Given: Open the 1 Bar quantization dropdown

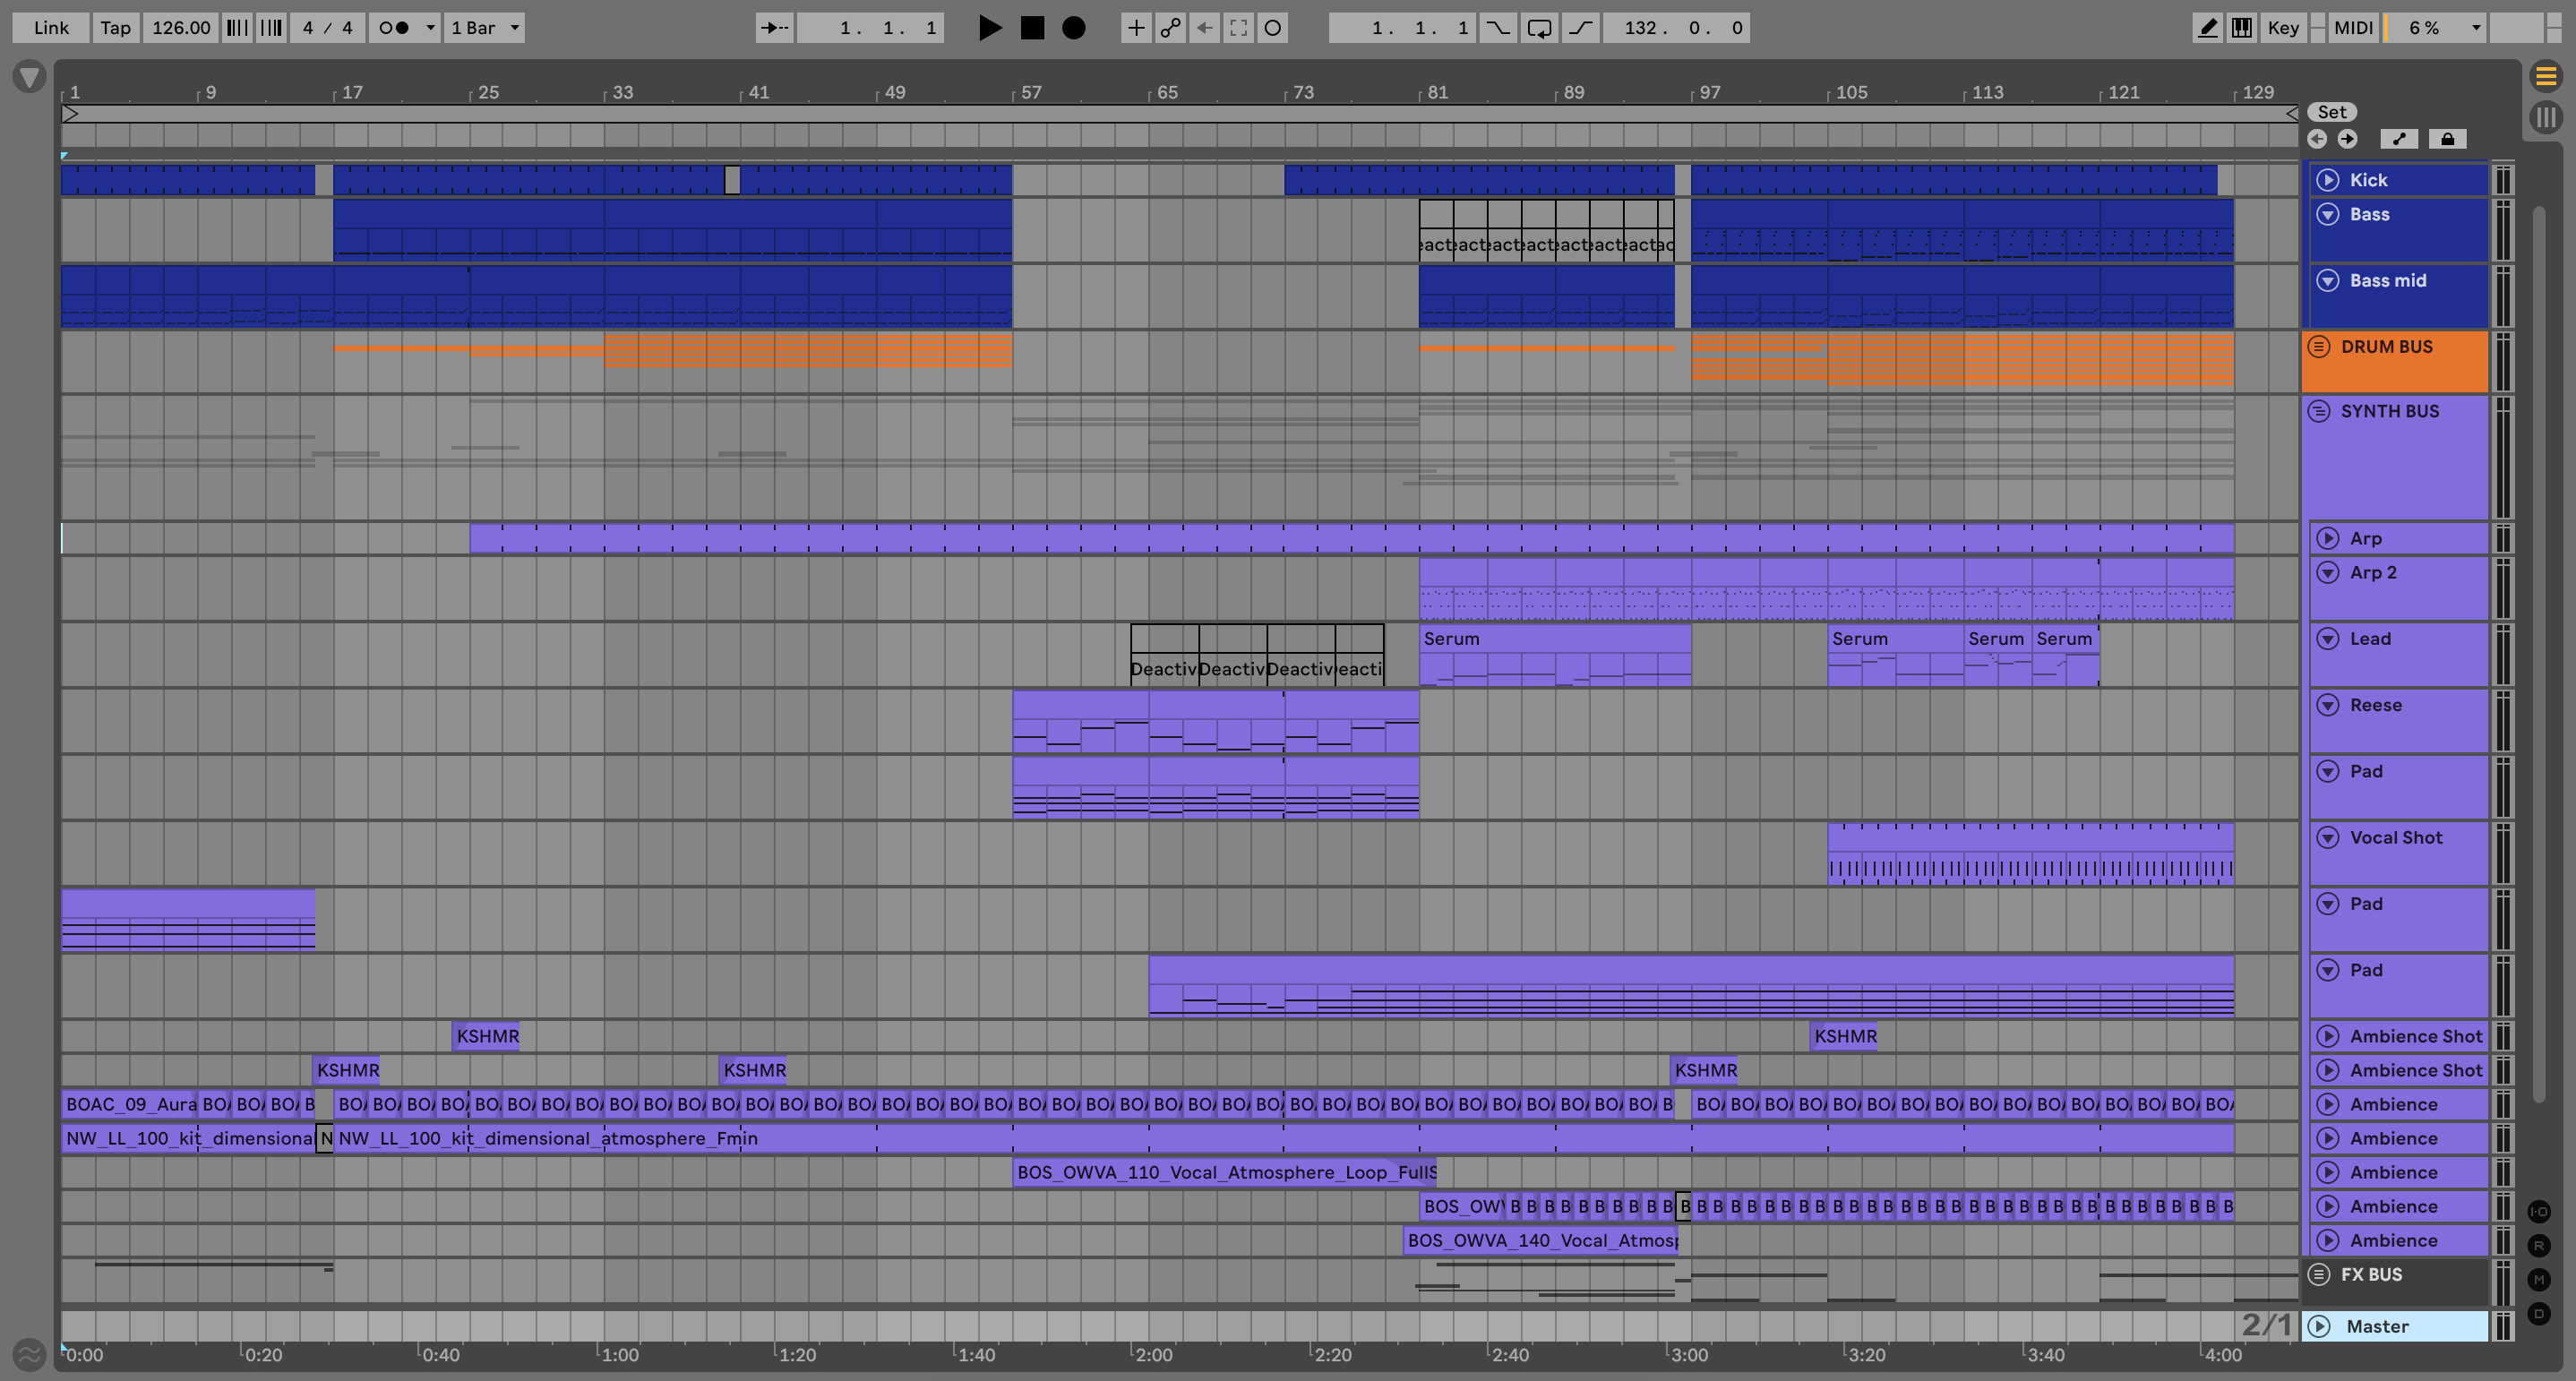Looking at the screenshot, I should [485, 28].
